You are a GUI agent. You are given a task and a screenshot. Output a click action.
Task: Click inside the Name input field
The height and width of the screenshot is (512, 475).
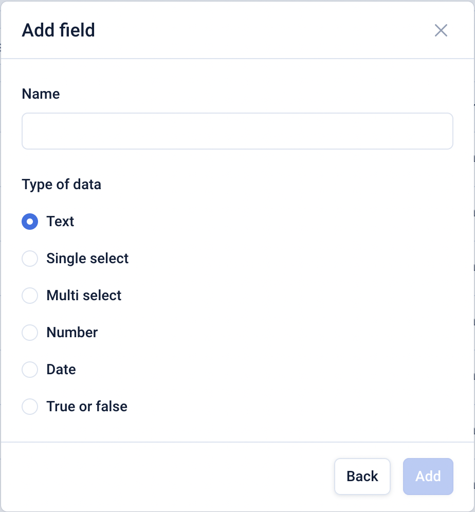(x=238, y=131)
